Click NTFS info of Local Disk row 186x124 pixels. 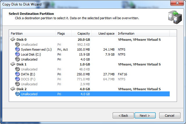click(x=122, y=54)
